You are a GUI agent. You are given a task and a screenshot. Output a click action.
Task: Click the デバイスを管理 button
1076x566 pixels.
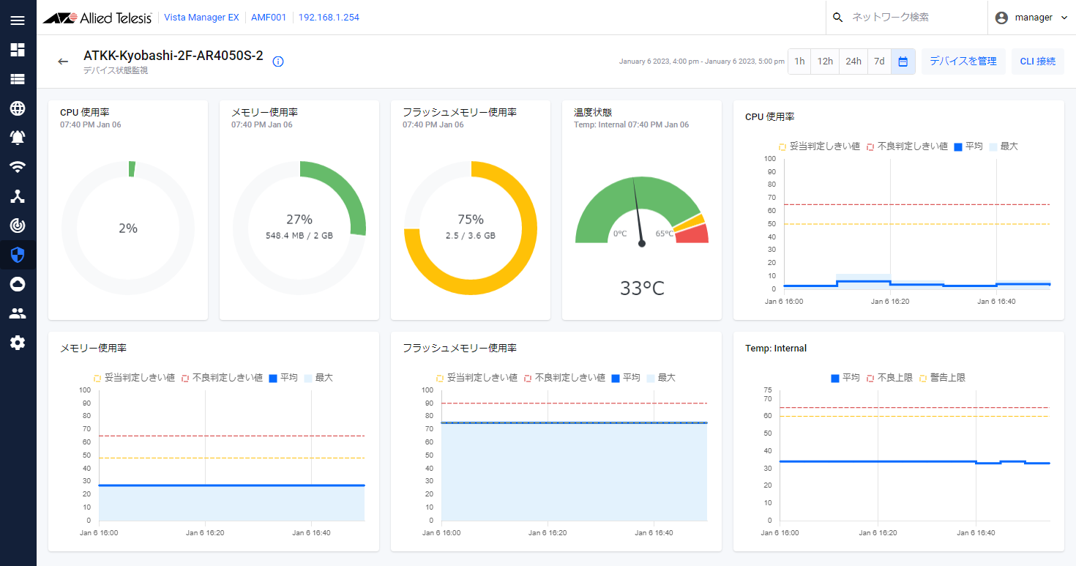click(x=963, y=62)
